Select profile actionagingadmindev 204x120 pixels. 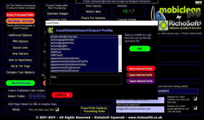pyautogui.click(x=84, y=40)
